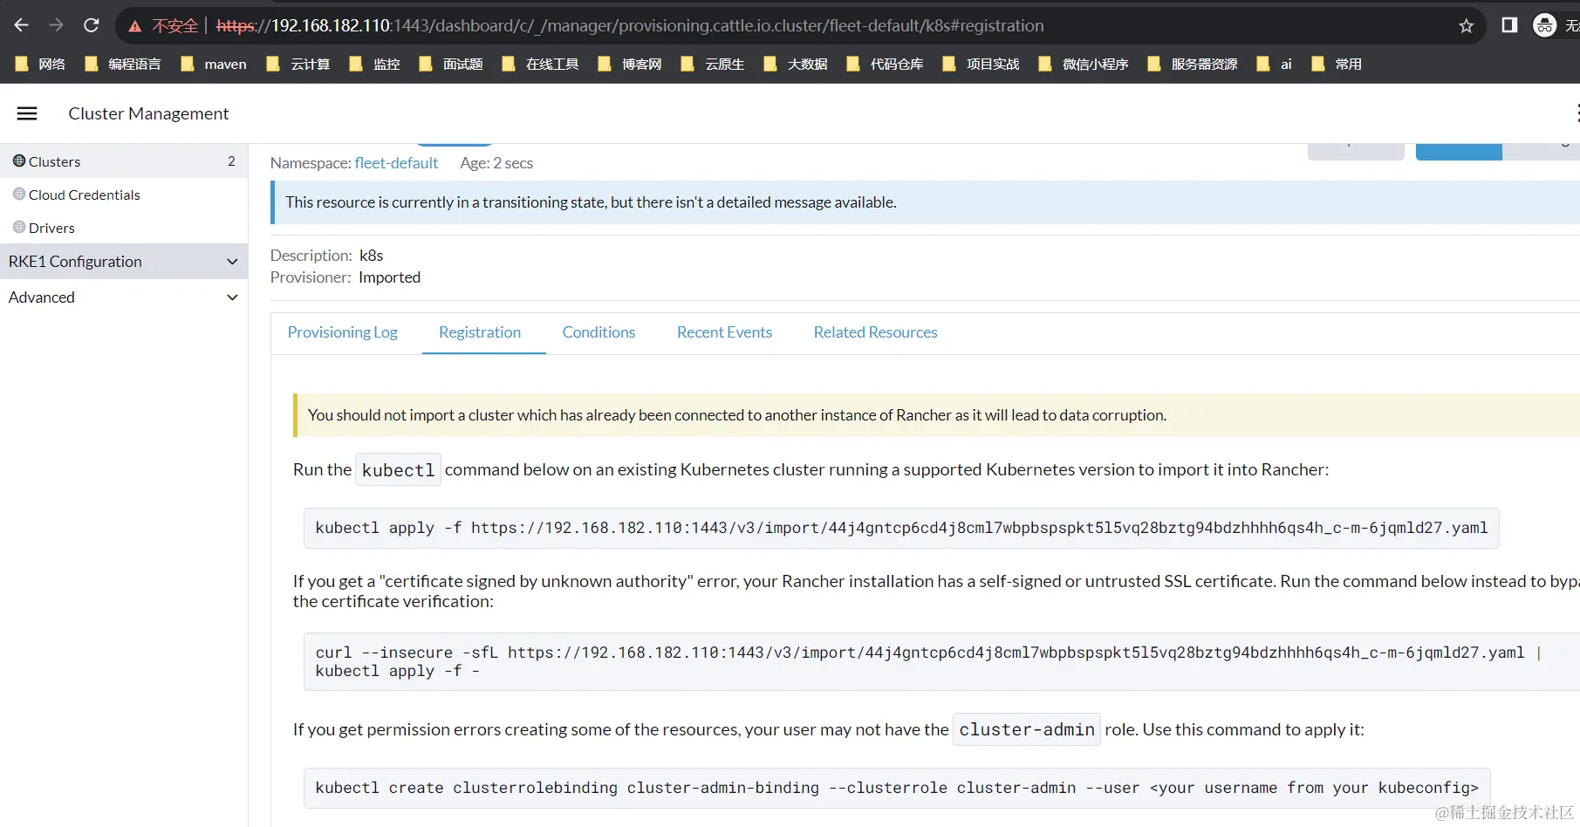Open 在线工具 bookmark folder
This screenshot has height=827, width=1580.
tap(540, 64)
